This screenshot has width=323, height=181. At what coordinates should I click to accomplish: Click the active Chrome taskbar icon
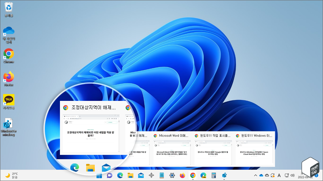[x=193, y=176]
